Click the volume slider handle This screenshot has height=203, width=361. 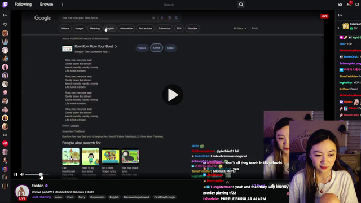[41, 174]
